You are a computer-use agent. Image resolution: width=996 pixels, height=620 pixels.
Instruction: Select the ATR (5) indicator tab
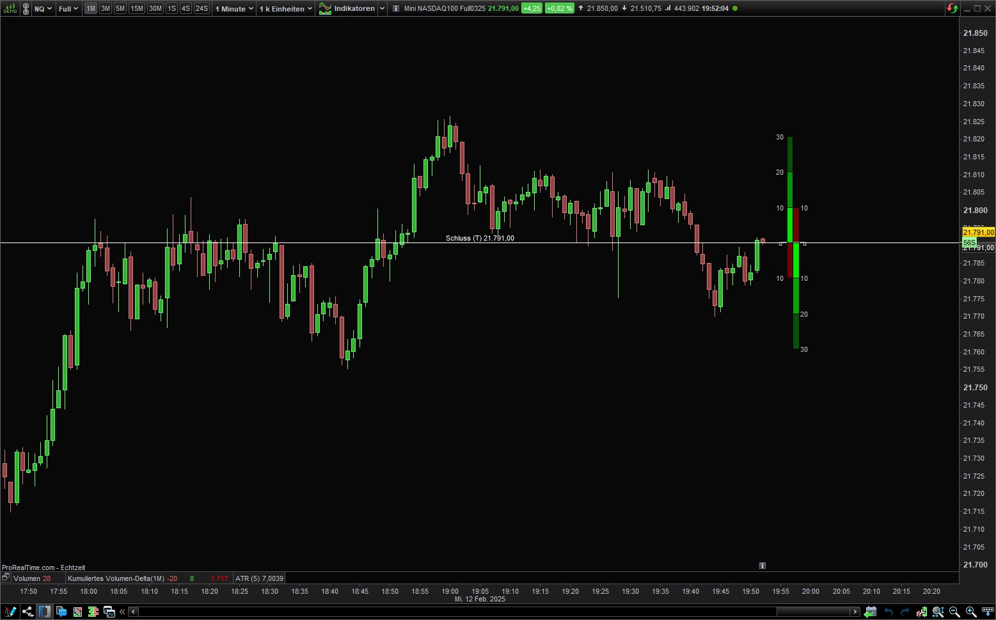click(x=259, y=578)
